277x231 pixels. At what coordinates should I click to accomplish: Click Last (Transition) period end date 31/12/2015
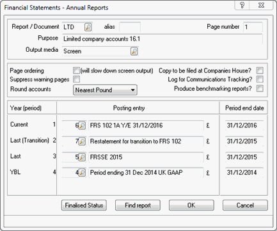[244, 141]
